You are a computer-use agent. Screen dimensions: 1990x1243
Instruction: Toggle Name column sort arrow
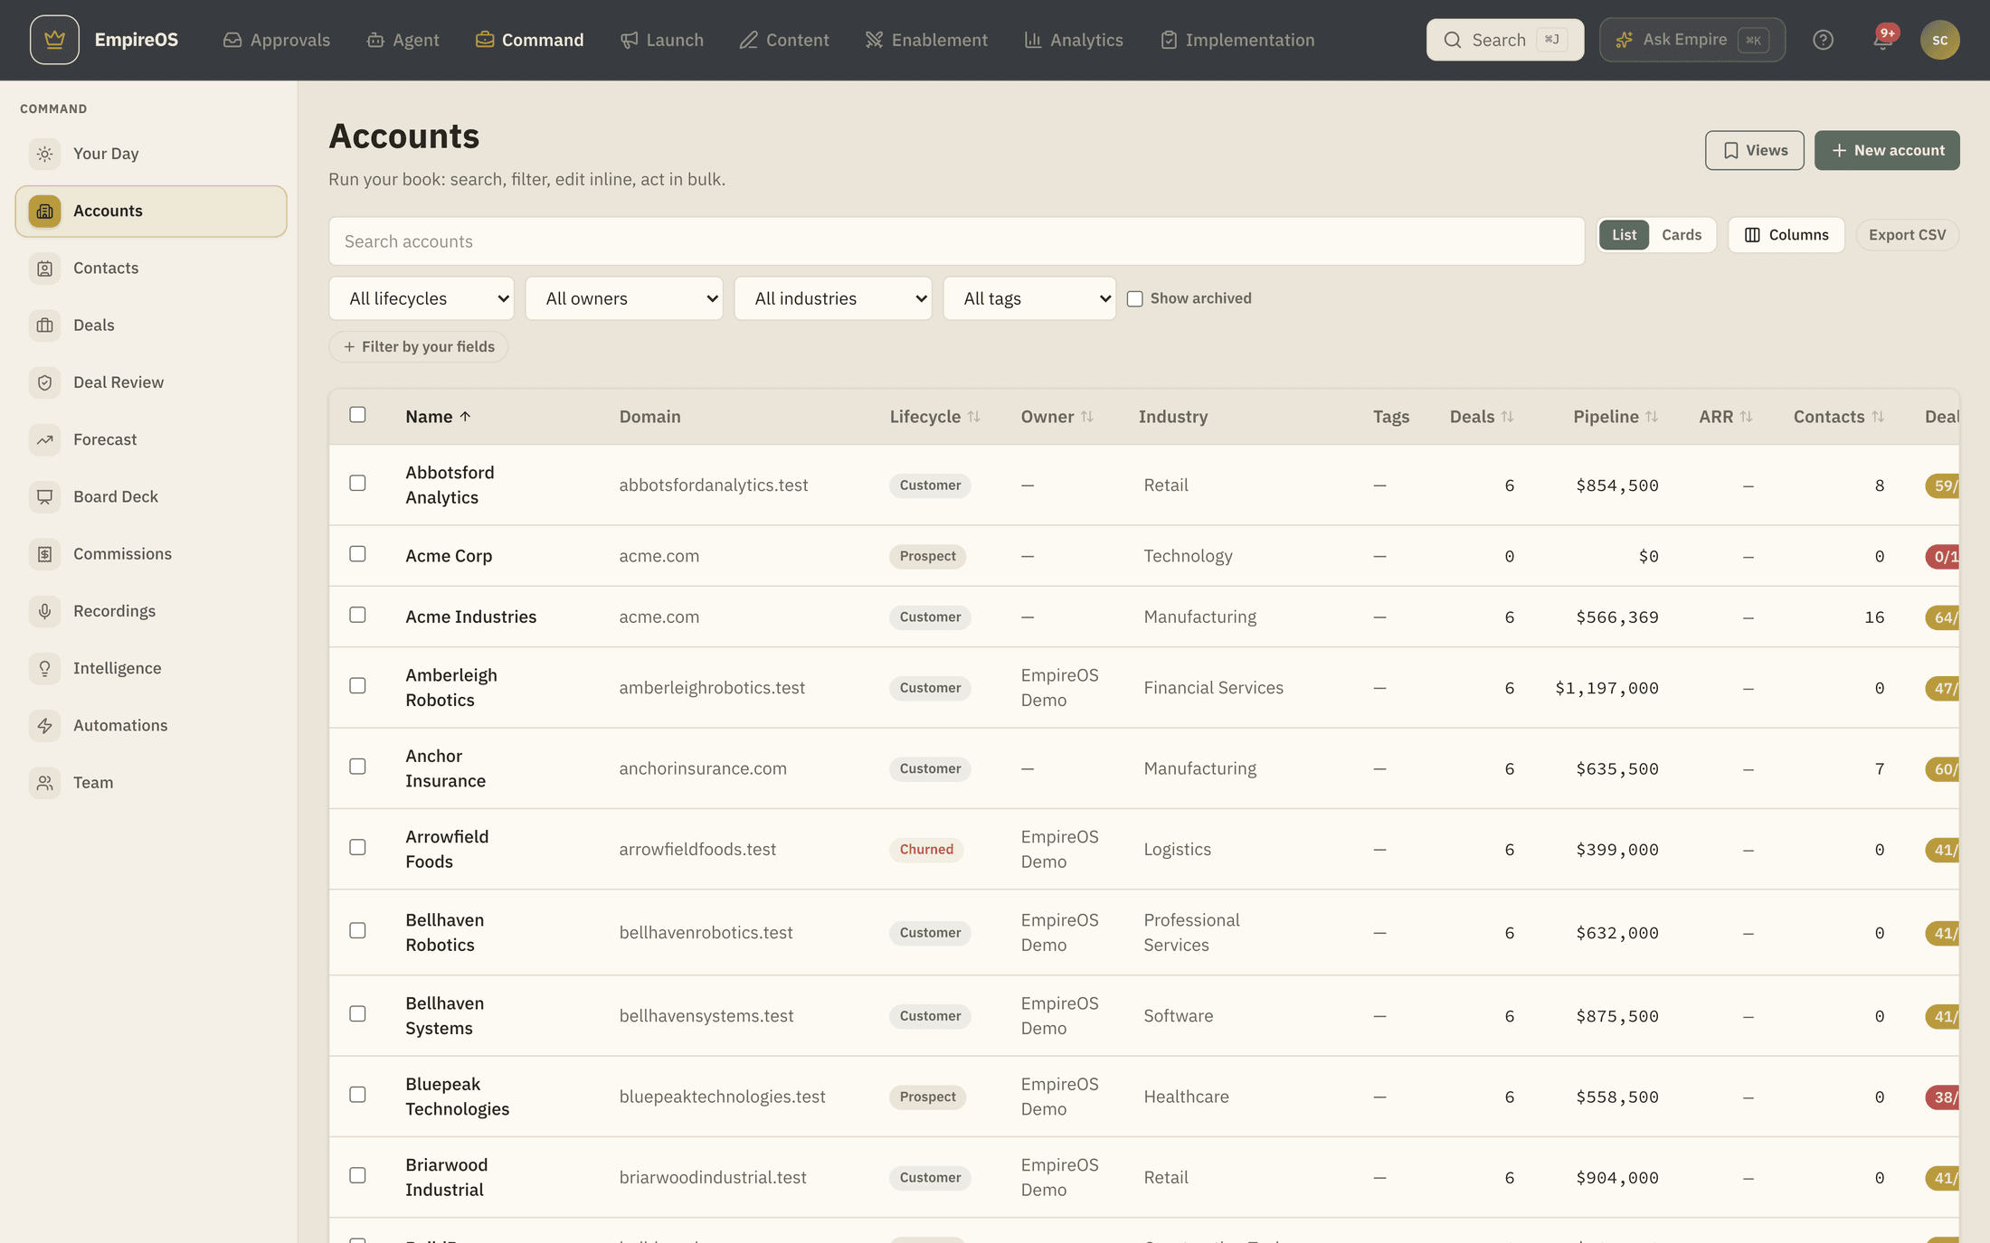(x=465, y=417)
